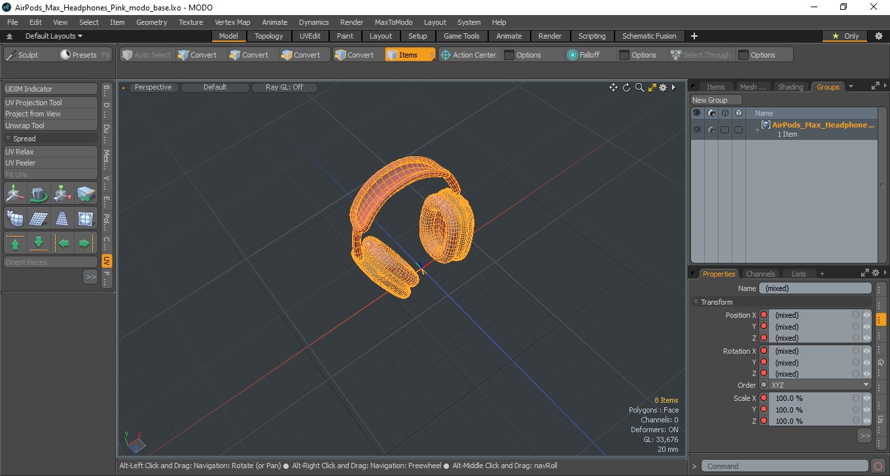Toggle second checkbox in AirPods group row
Viewport: 890px width, 476px height.
tap(739, 129)
